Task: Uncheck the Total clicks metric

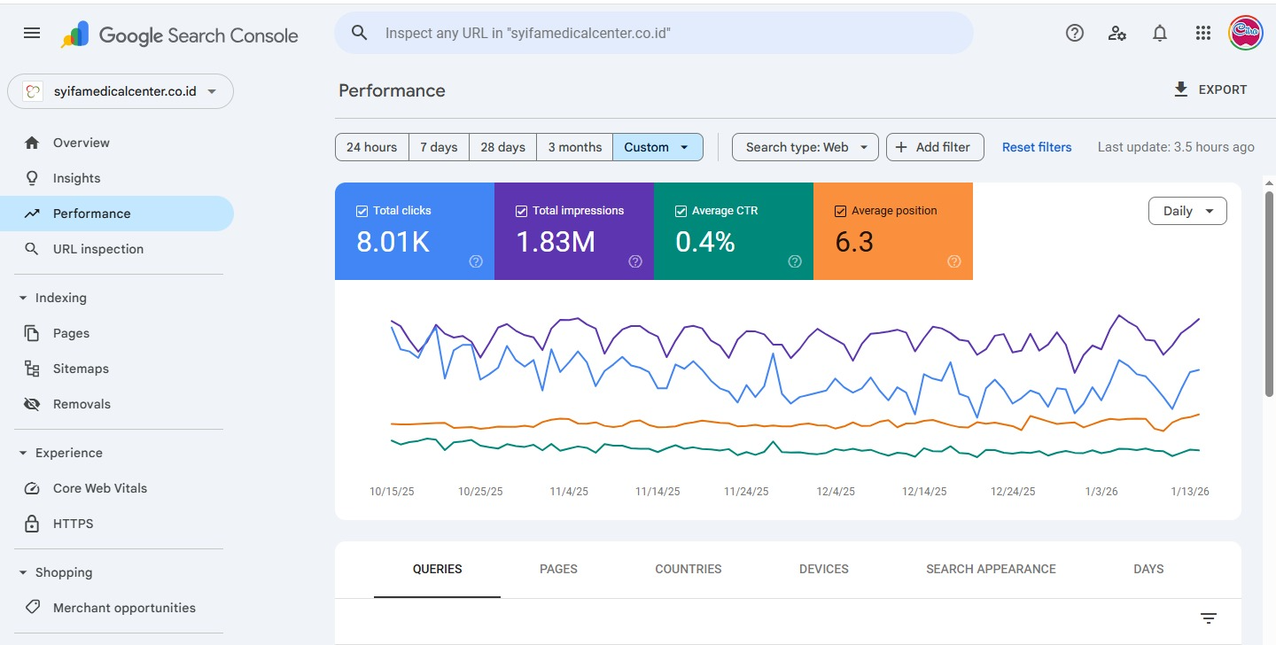Action: click(x=362, y=210)
